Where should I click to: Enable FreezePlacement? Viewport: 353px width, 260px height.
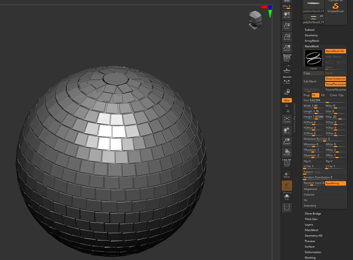[335, 90]
